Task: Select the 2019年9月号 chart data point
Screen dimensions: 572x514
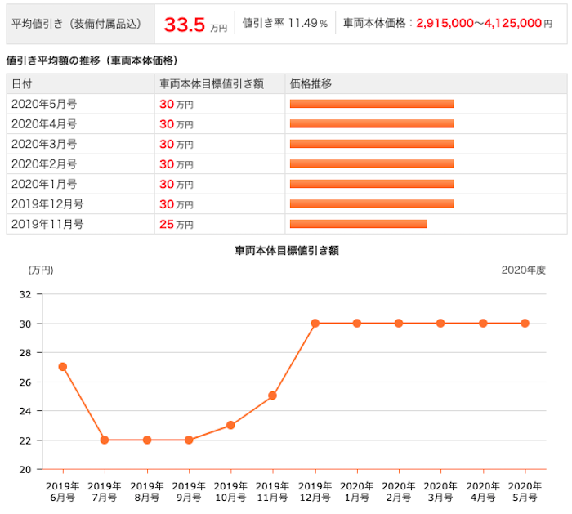Action: tap(189, 440)
